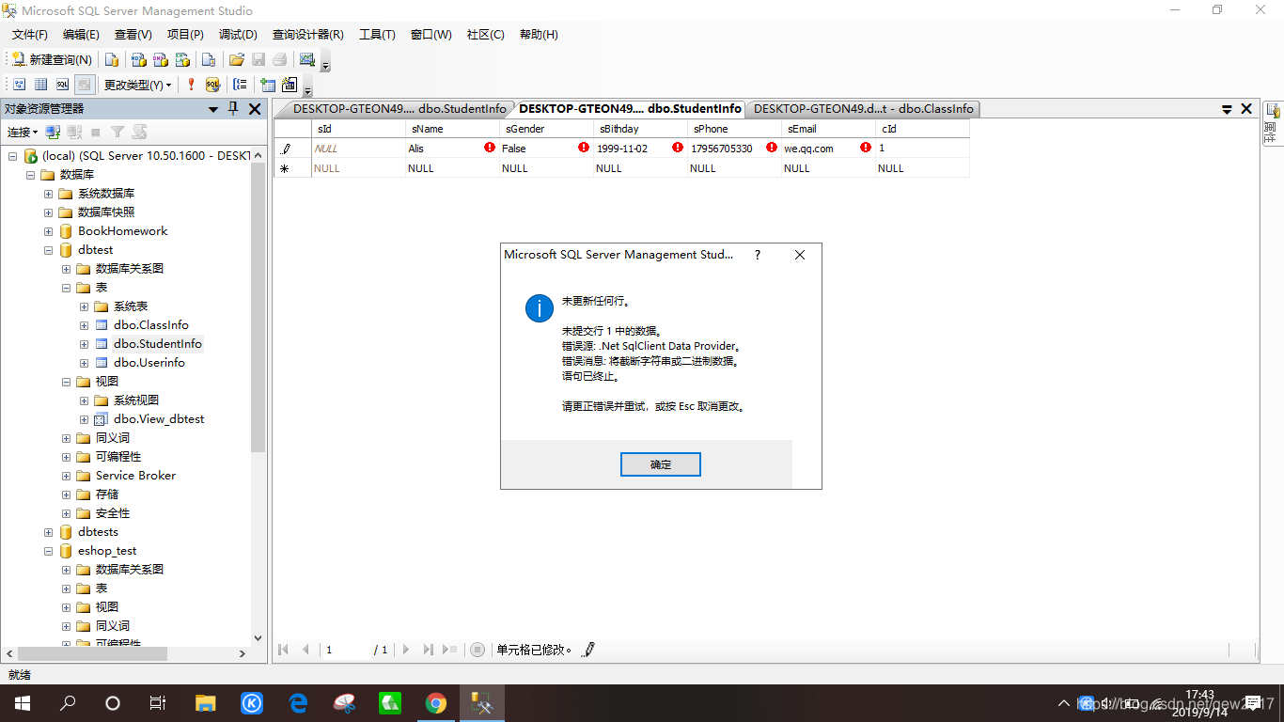This screenshot has height=722, width=1284.
Task: Go to first row with navigator button
Action: pos(284,650)
